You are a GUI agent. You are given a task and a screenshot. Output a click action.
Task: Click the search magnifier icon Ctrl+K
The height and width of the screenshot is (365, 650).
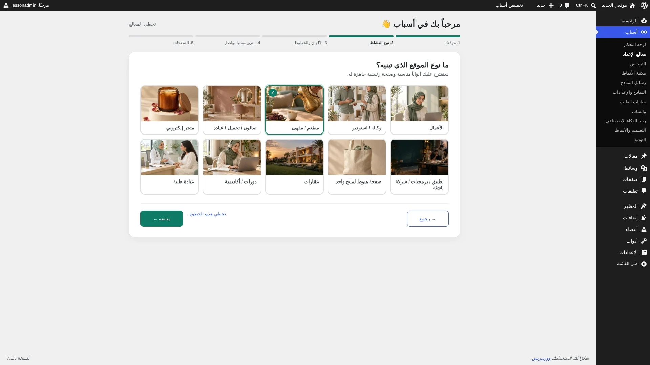pos(593,5)
